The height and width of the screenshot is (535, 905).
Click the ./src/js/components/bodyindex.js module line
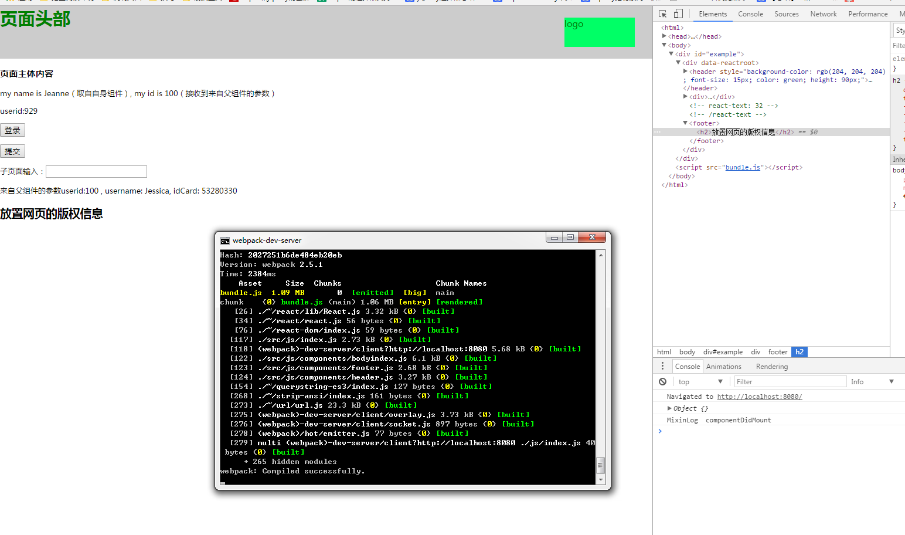coord(363,358)
